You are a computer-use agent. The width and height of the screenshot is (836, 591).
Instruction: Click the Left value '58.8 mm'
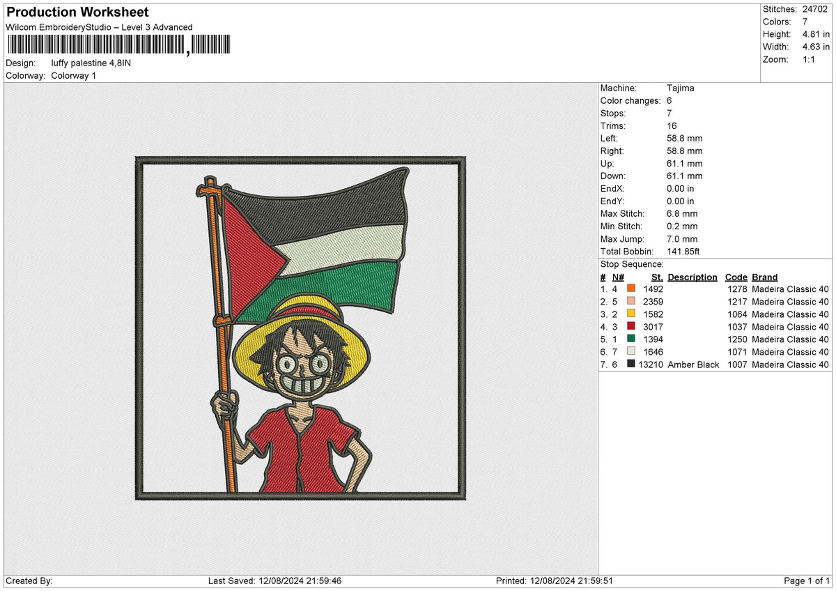685,138
